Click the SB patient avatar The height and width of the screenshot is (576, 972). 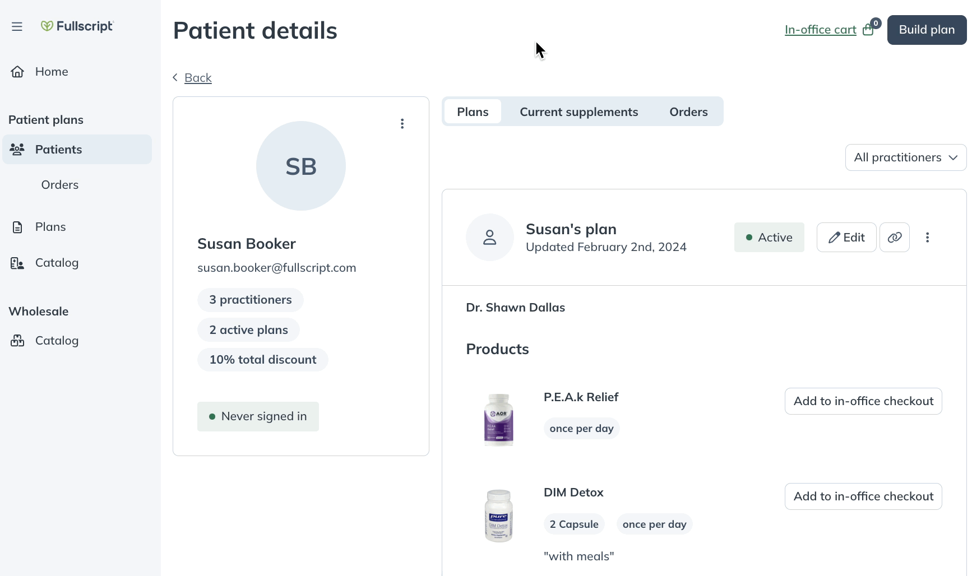point(301,166)
